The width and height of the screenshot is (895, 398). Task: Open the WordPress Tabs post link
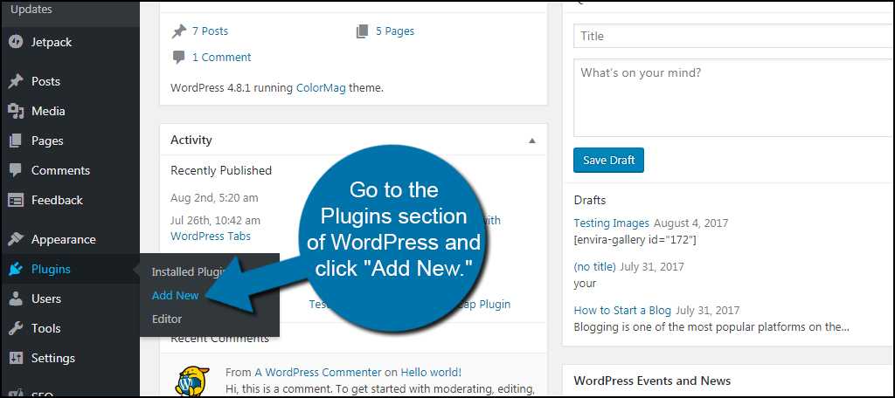(210, 236)
